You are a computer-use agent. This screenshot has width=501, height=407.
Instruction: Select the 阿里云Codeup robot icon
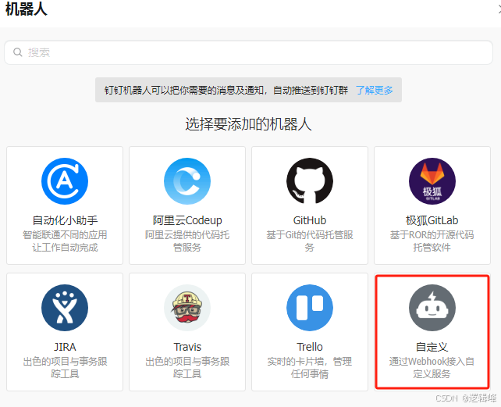coord(187,181)
